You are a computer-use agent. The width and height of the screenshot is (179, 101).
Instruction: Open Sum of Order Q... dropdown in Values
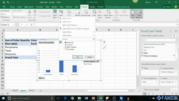click(176, 82)
